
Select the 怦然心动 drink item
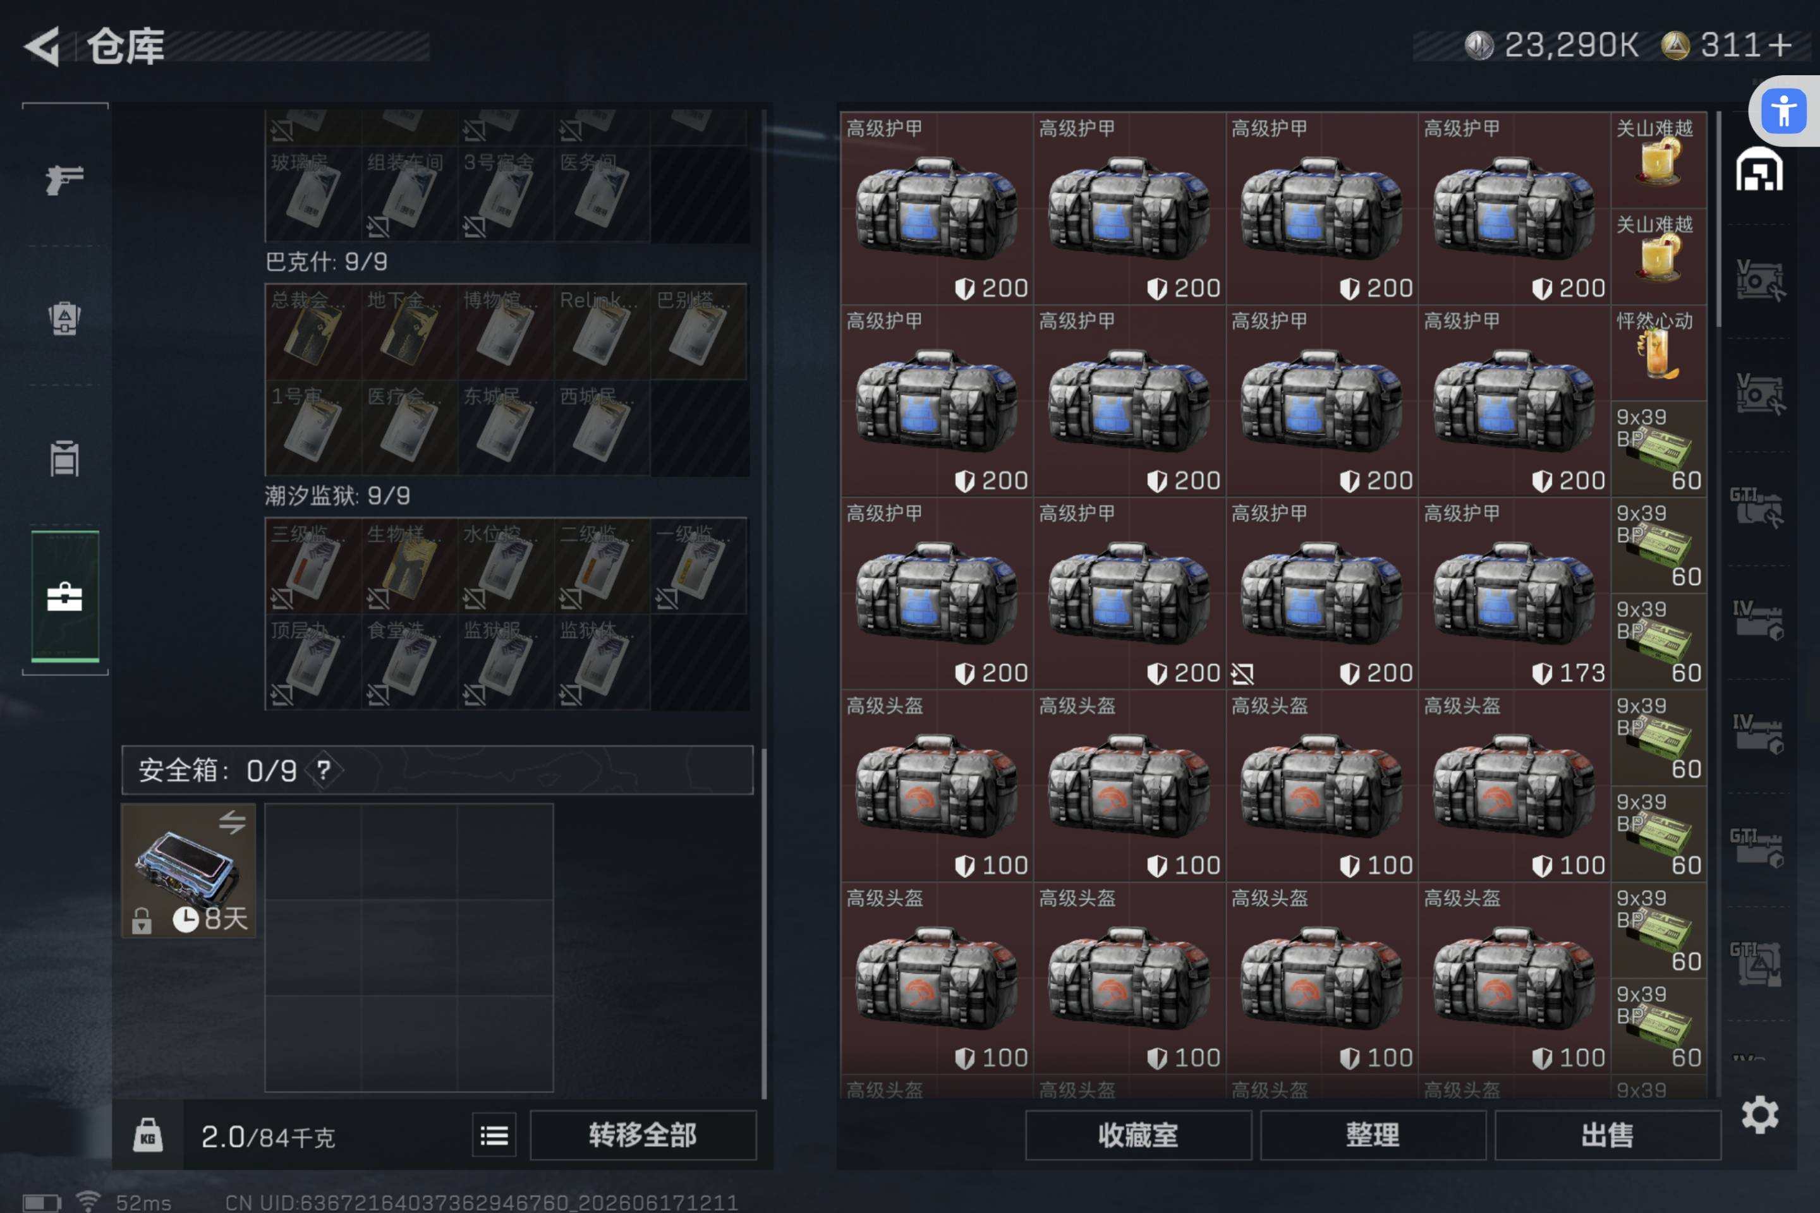pyautogui.click(x=1658, y=353)
